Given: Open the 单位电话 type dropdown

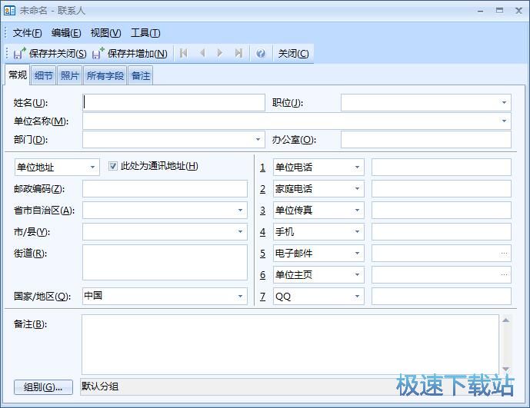Looking at the screenshot, I should tap(357, 168).
